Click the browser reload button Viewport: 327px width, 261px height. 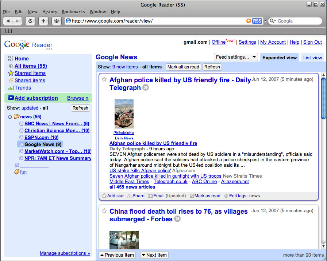[30, 21]
